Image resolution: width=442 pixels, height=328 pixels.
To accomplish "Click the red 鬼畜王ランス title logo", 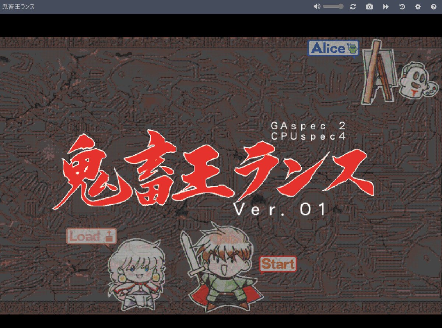I will coord(214,169).
